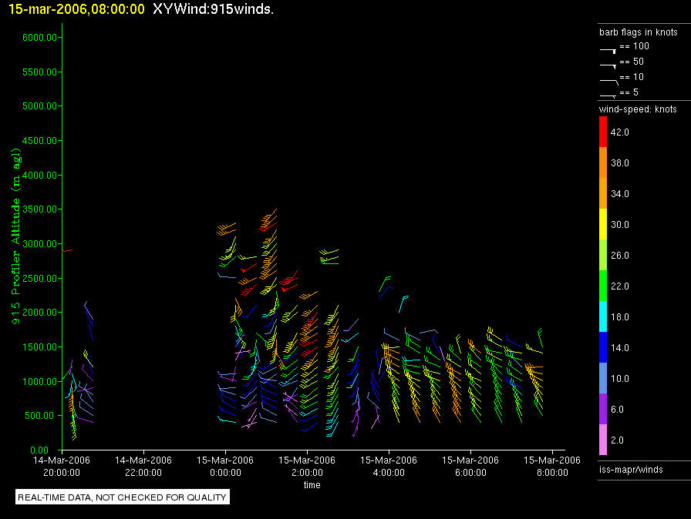Click the lone red wind barb near 3000 m
Screen dimensions: 691x519
click(x=67, y=251)
